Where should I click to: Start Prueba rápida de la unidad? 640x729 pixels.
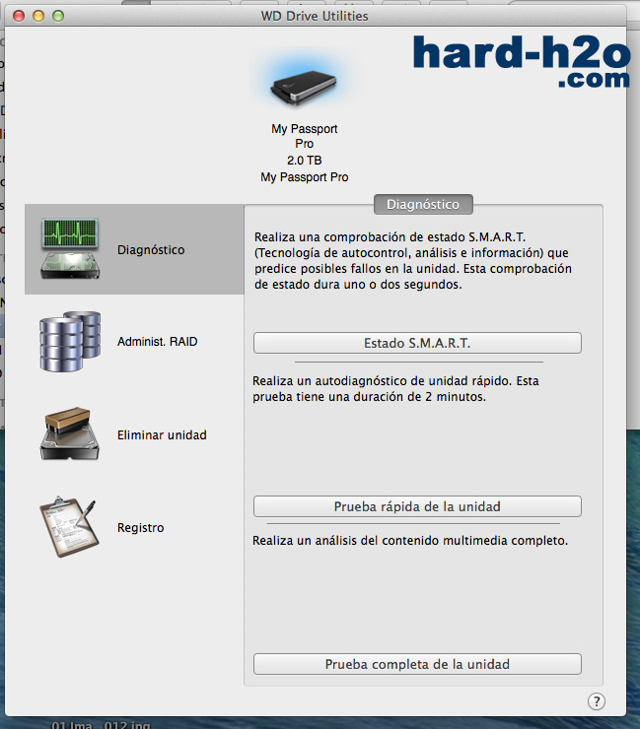click(x=417, y=506)
